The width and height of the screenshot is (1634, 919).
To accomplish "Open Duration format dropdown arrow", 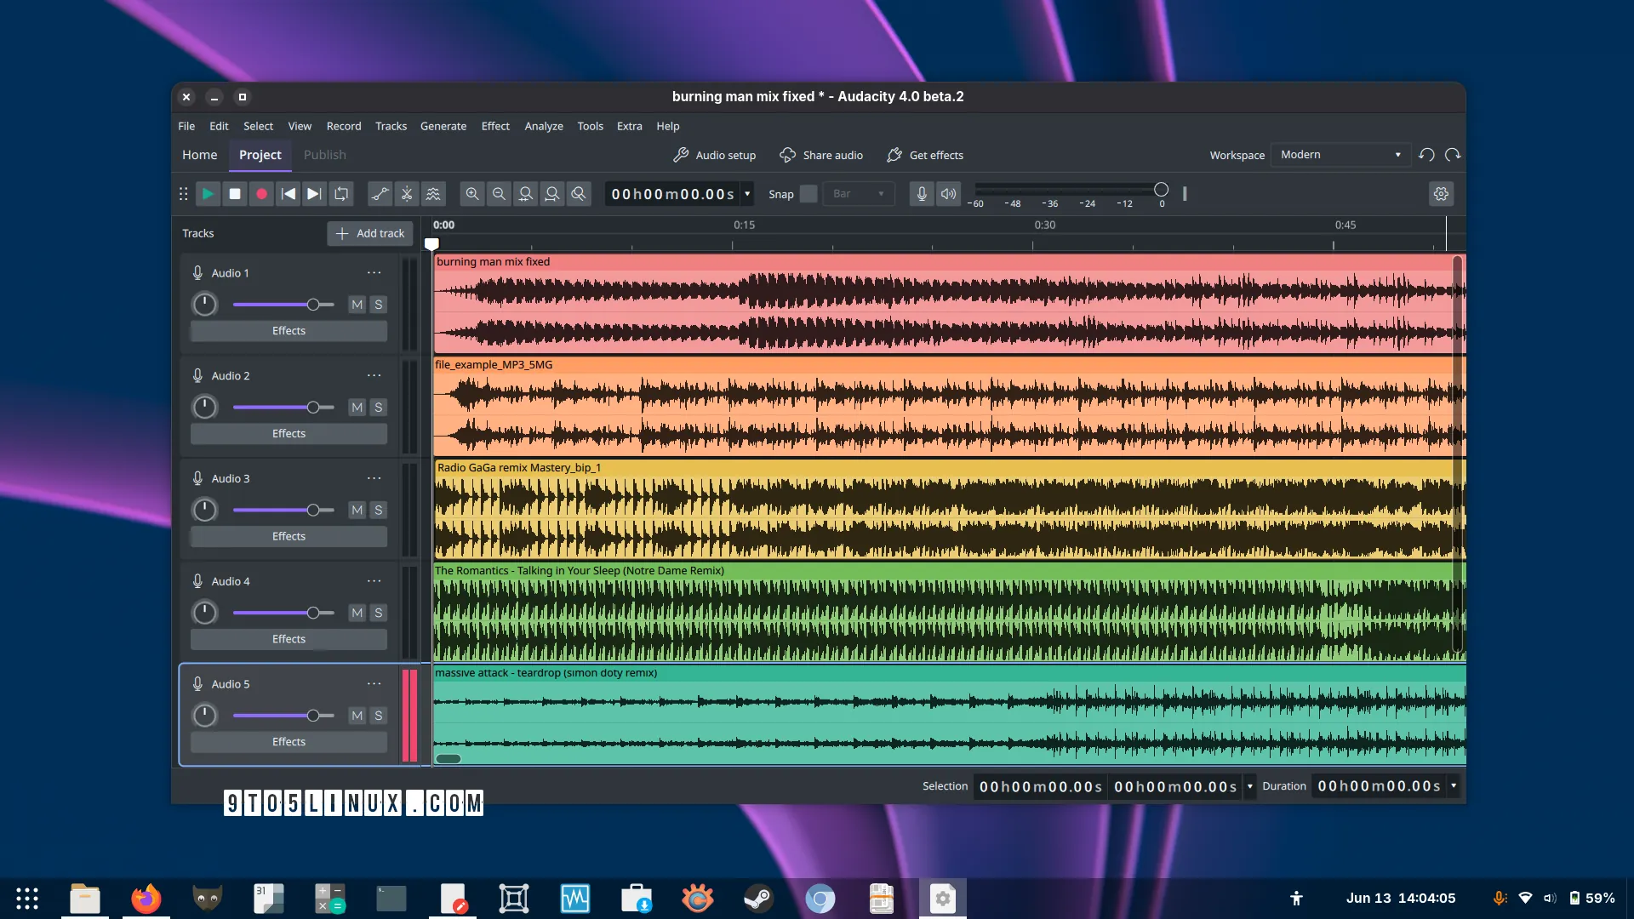I will coord(1454,786).
